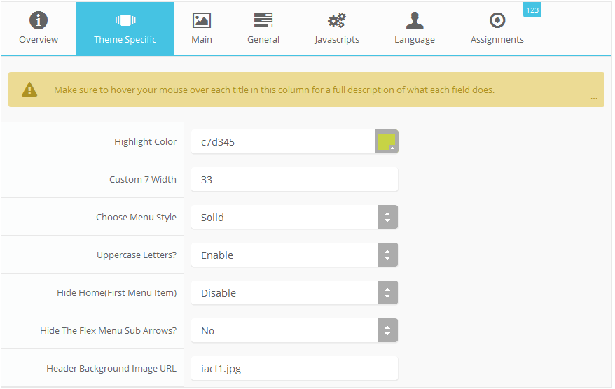Click the yellow warning triangle icon
The width and height of the screenshot is (615, 389).
coord(29,90)
